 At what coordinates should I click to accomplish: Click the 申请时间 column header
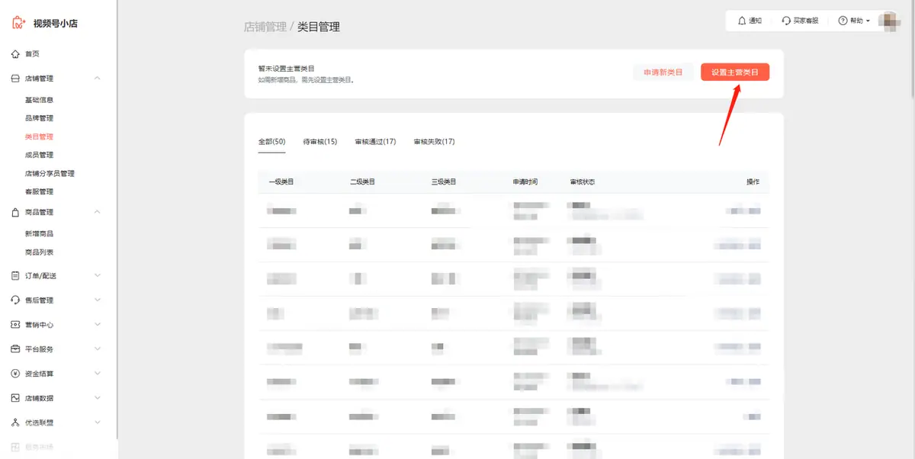[525, 182]
